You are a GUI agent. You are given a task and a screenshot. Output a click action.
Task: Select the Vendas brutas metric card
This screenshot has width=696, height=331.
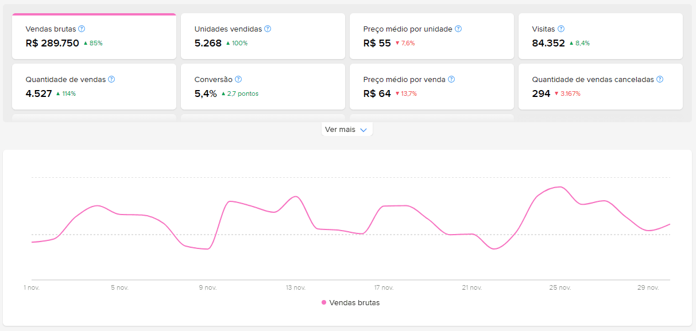tap(94, 36)
